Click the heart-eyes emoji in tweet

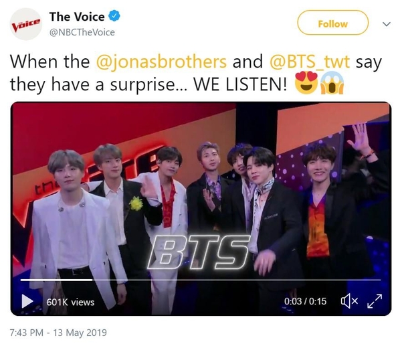point(306,82)
